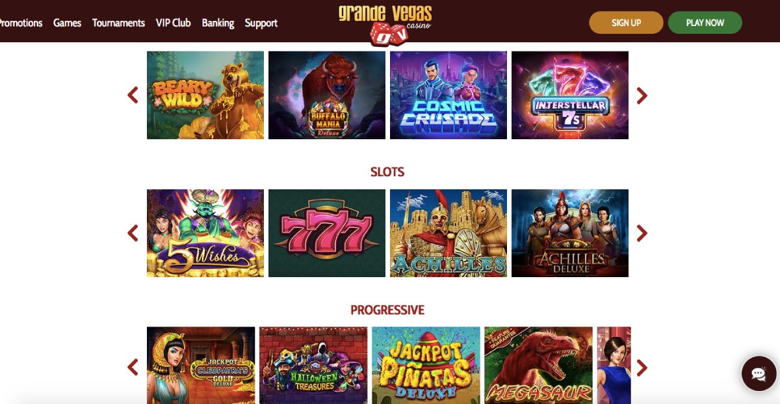Screen dimensions: 780x404
Task: Select the 777 slot game
Action: point(327,233)
